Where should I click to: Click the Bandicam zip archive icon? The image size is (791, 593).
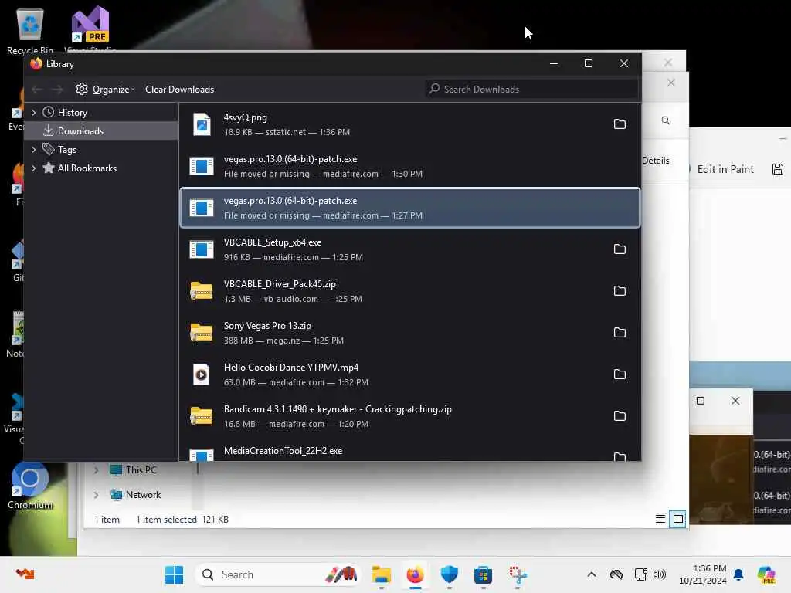click(202, 416)
